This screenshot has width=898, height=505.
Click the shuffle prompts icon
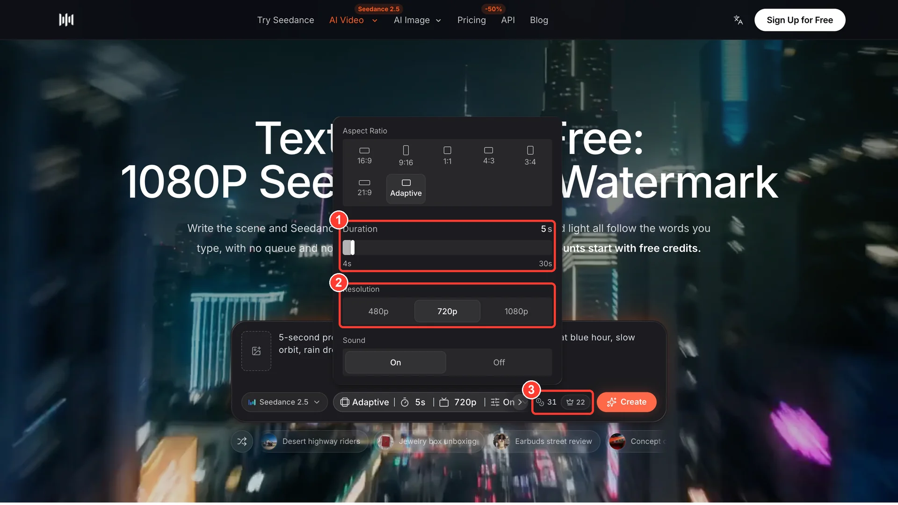click(242, 441)
